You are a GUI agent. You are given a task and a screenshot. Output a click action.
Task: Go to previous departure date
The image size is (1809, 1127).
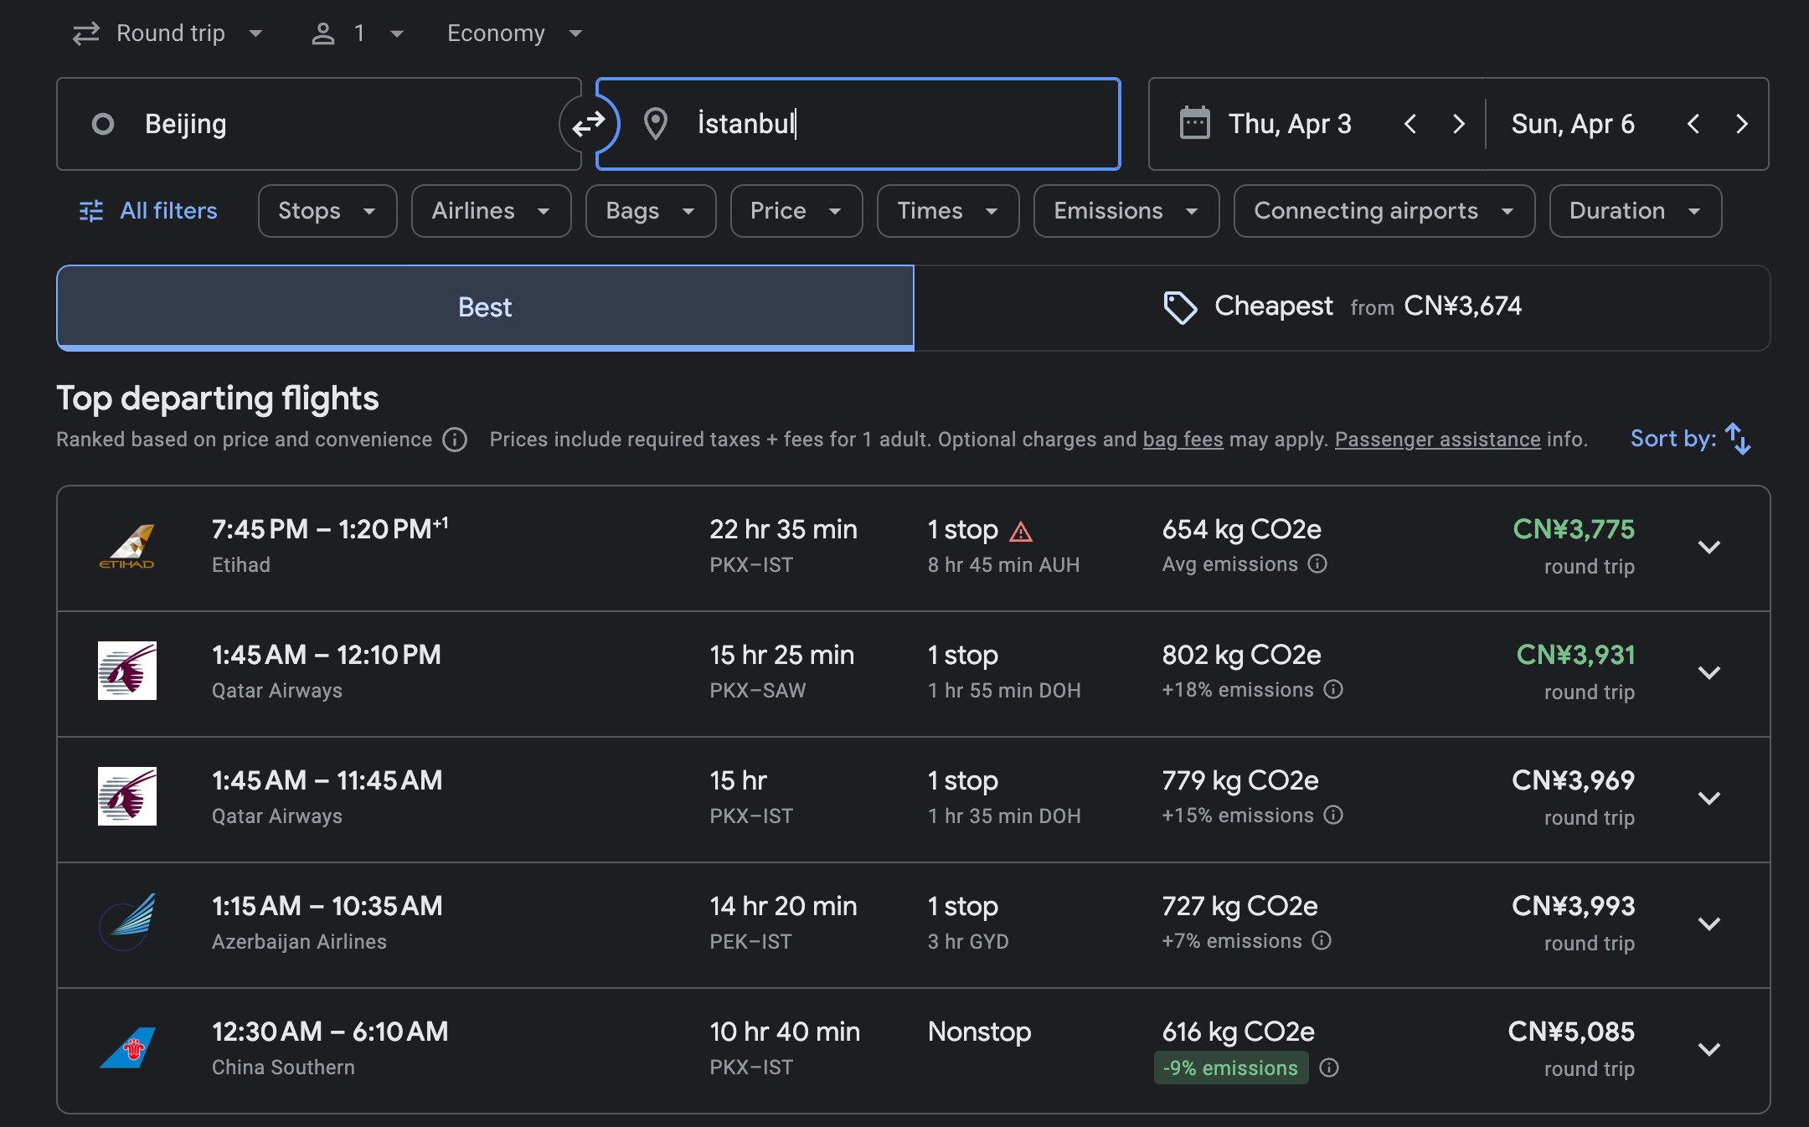coord(1410,124)
